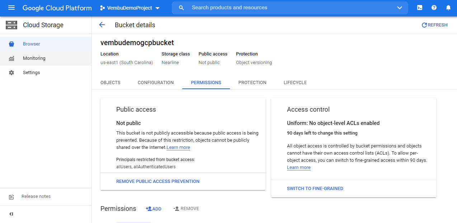Screen dimensions: 457x223
Task: Click allUsers, allAuthenticatedUsers text
Action: point(146,167)
